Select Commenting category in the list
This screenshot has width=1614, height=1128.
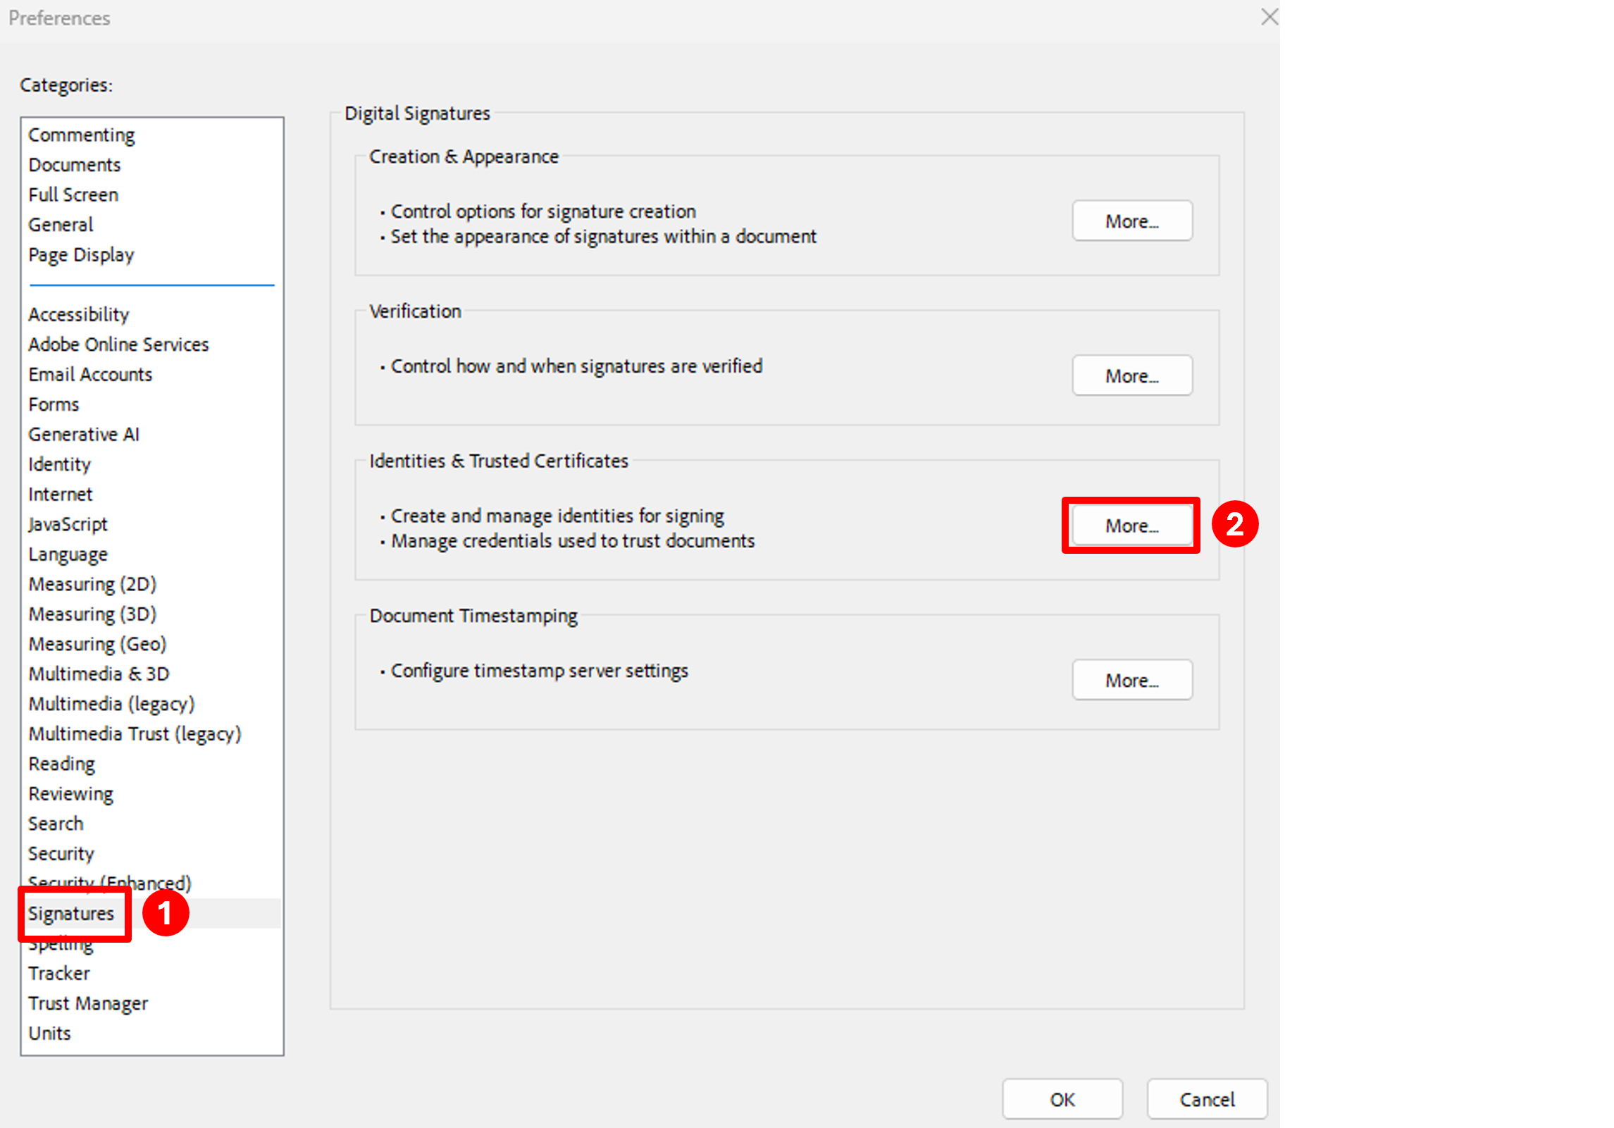(x=82, y=135)
